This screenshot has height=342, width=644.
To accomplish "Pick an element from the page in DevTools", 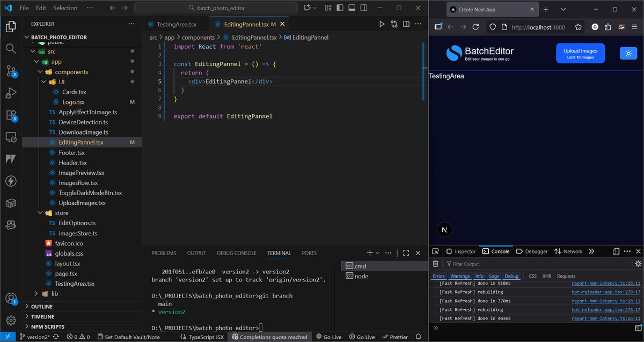I will [435, 251].
